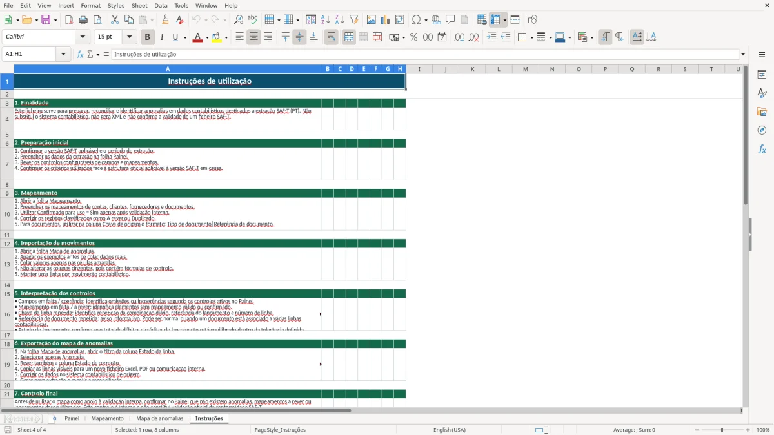Click Zoom Out minus button
Viewport: 774px width, 435px height.
(x=697, y=430)
